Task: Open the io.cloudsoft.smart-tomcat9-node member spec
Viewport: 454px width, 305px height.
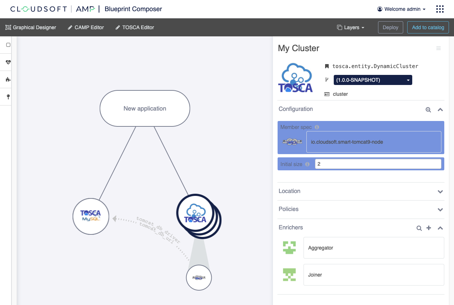Action: click(x=374, y=142)
